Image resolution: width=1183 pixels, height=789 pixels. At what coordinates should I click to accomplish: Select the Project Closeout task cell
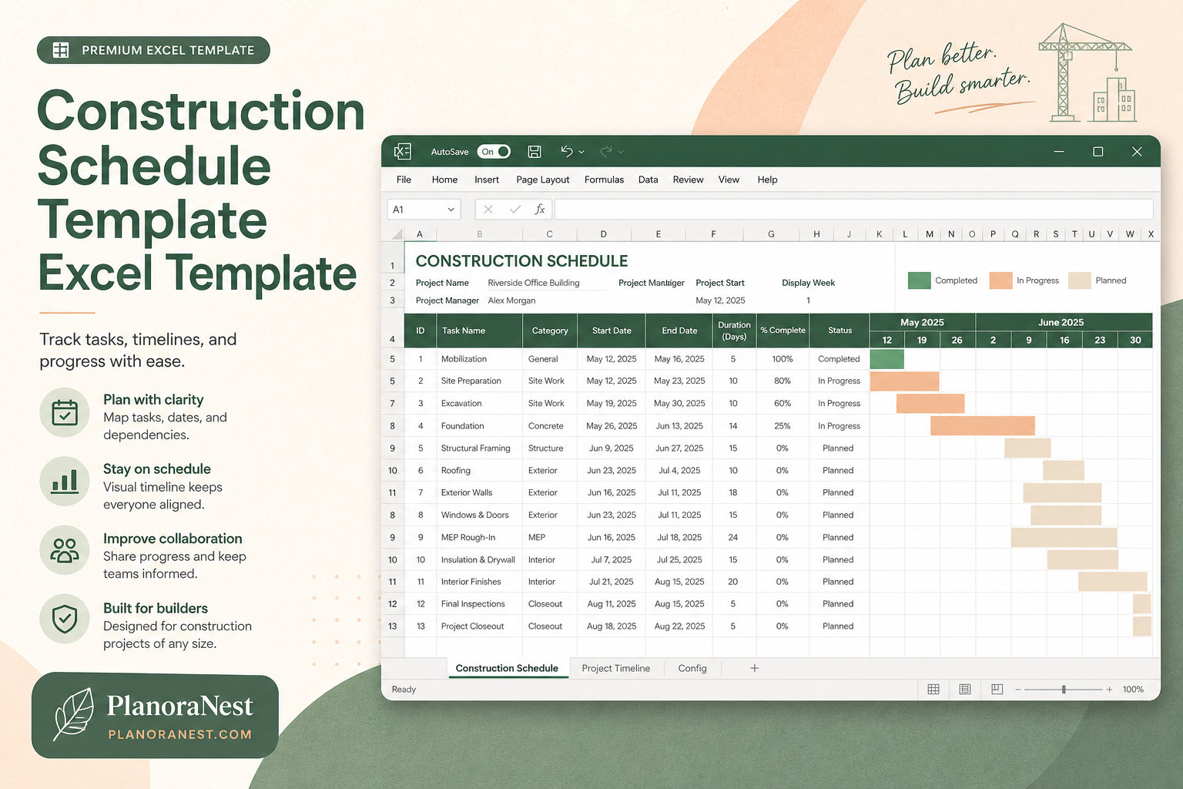tap(479, 626)
